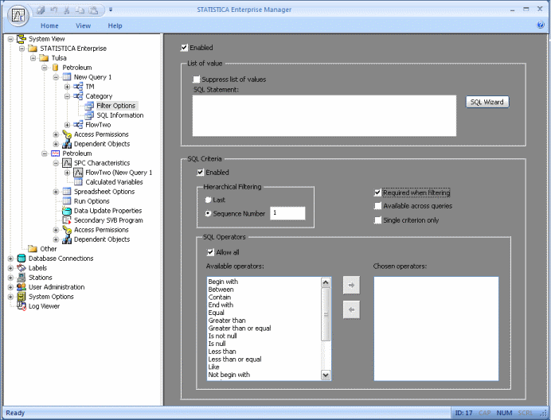Open the Database Connections icon in tree

pyautogui.click(x=21, y=259)
